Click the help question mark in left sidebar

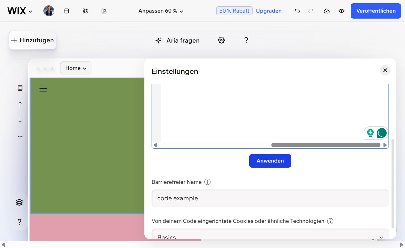19,222
